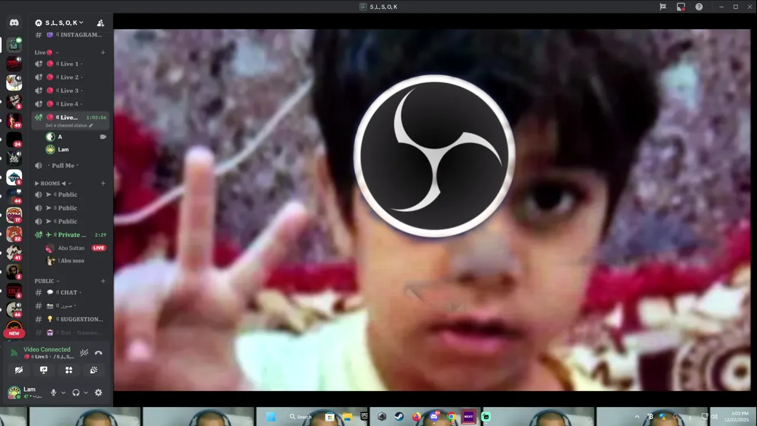The width and height of the screenshot is (757, 426).
Task: Open the server with the 17 badge
Action: click(14, 215)
